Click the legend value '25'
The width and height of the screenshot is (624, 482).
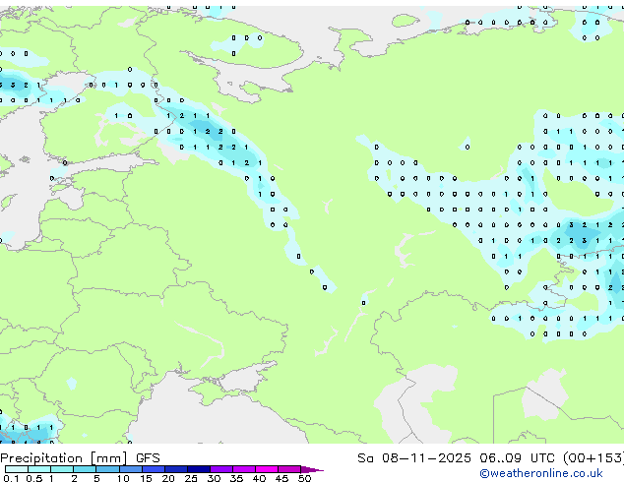pyautogui.click(x=191, y=478)
